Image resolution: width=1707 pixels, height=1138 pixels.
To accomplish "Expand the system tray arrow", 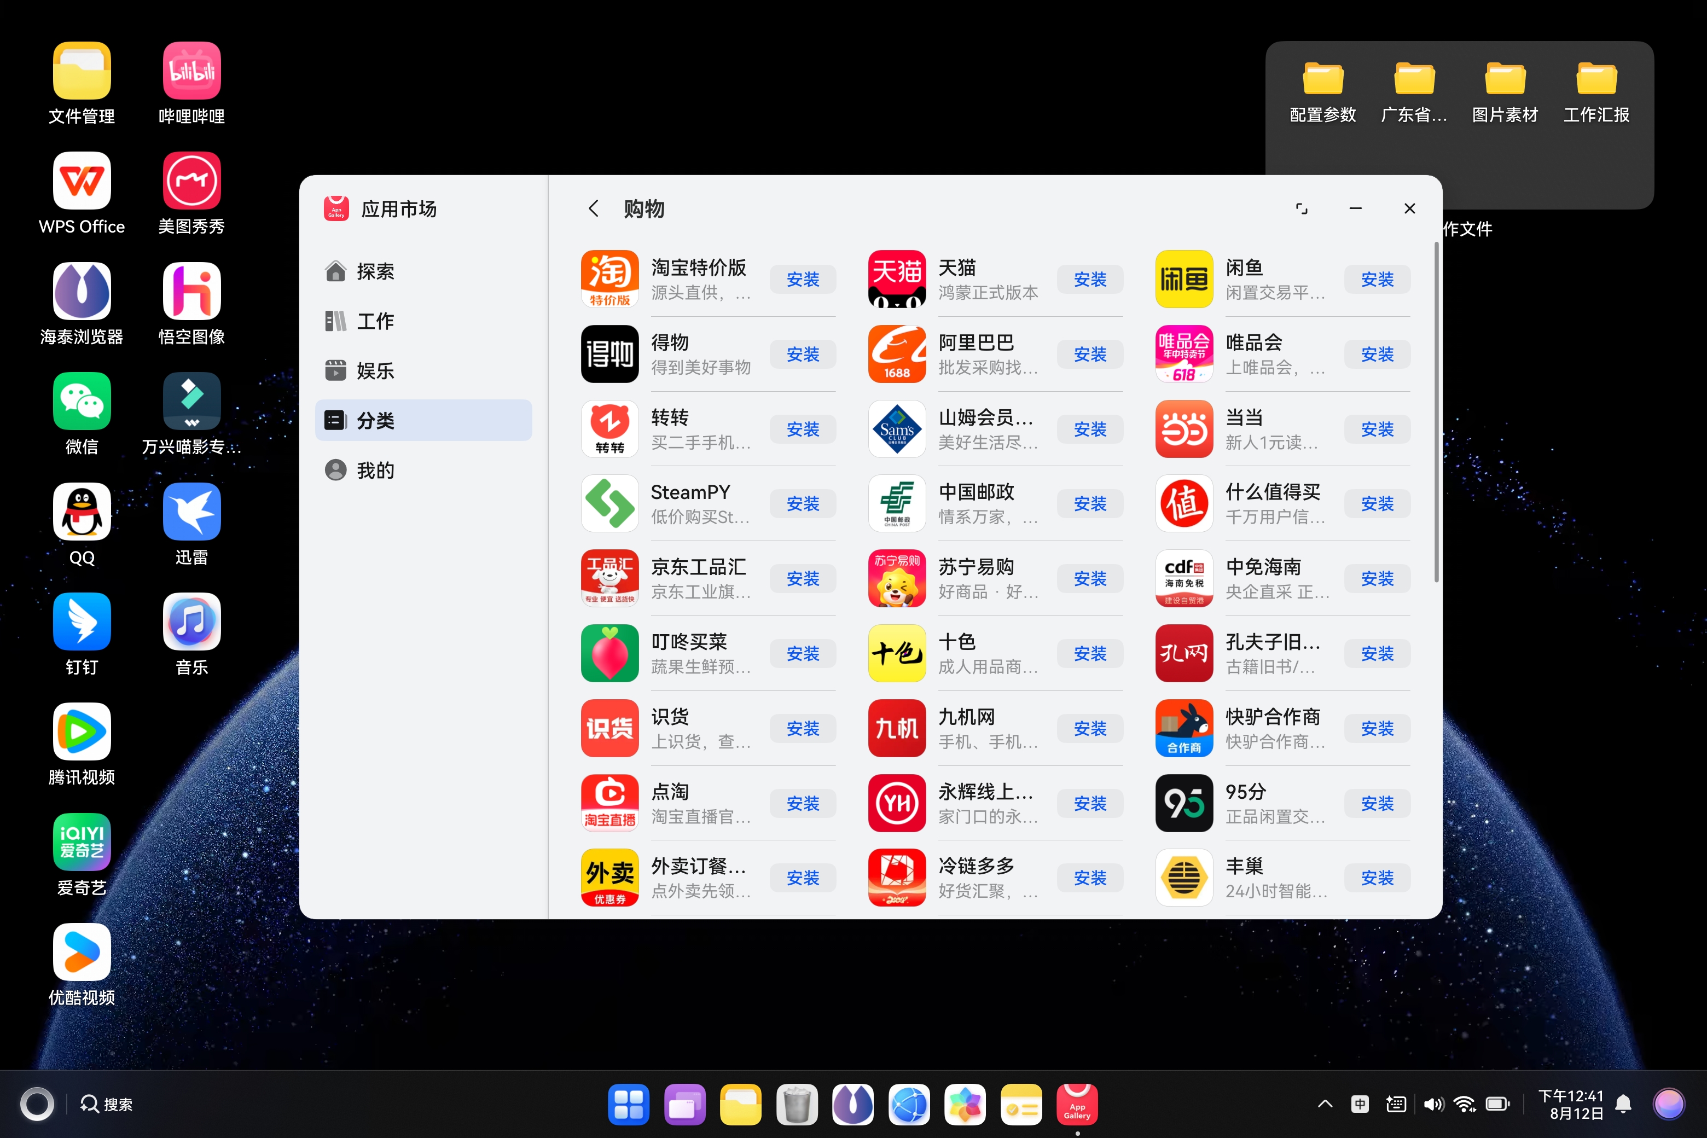I will point(1325,1104).
